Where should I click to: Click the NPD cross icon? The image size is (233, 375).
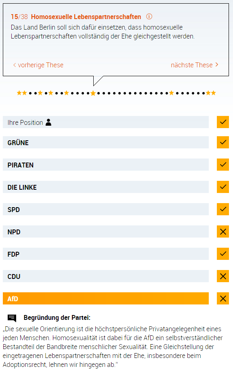223,231
